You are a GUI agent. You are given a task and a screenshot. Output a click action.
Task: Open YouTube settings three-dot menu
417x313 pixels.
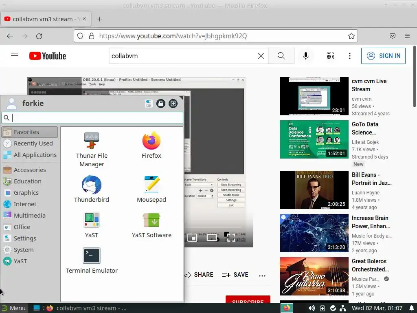pyautogui.click(x=350, y=56)
